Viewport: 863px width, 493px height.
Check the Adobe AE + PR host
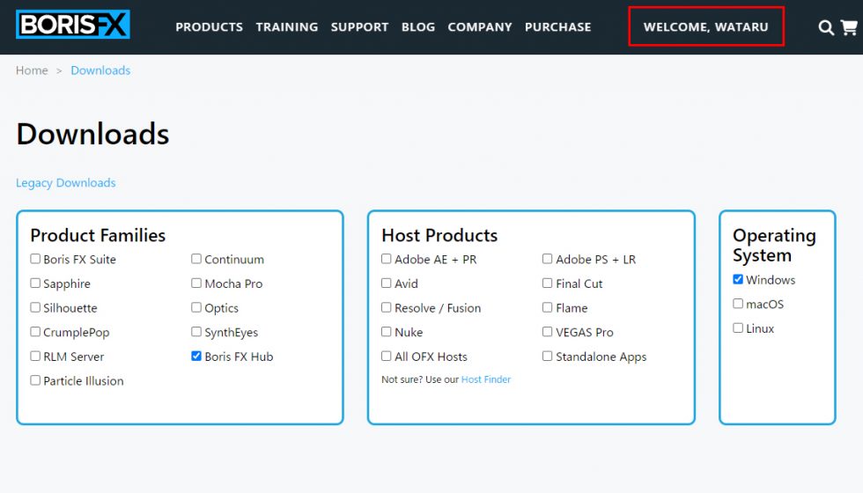click(x=387, y=259)
